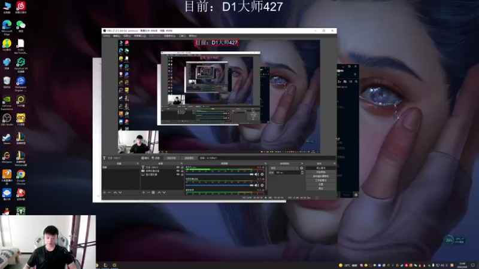Open the 编辑(E) menu in OBS
This screenshot has height=269, width=479.
(x=117, y=36)
